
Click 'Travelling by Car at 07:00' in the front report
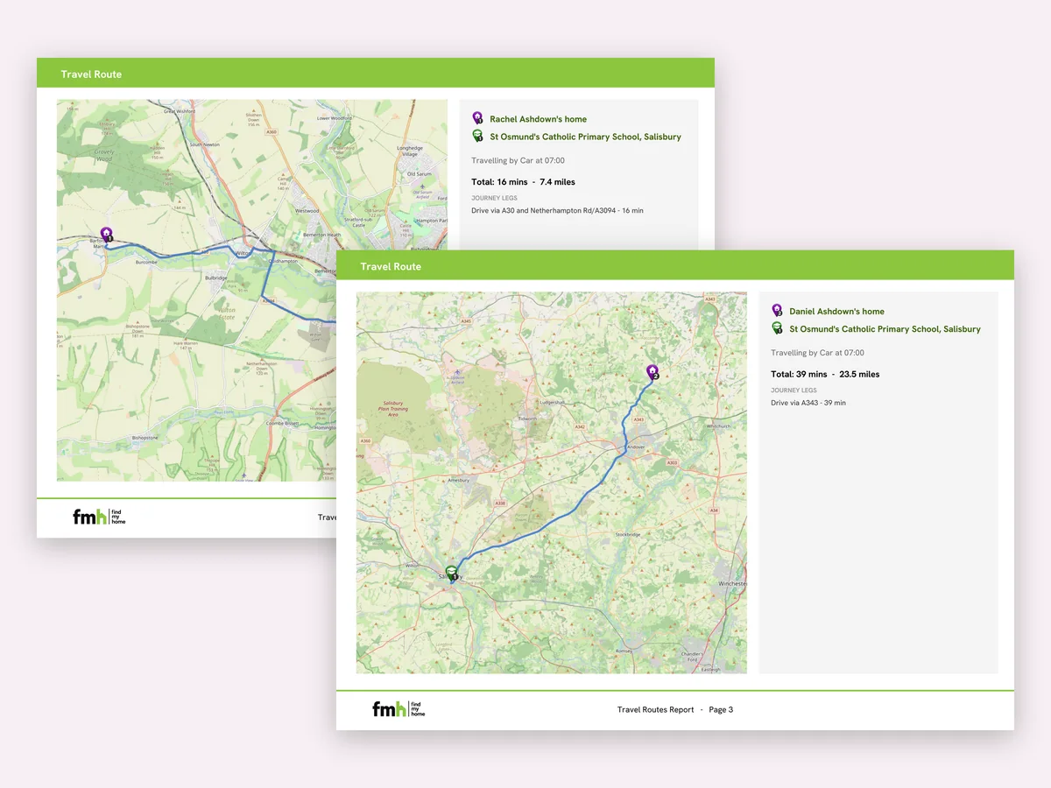817,354
